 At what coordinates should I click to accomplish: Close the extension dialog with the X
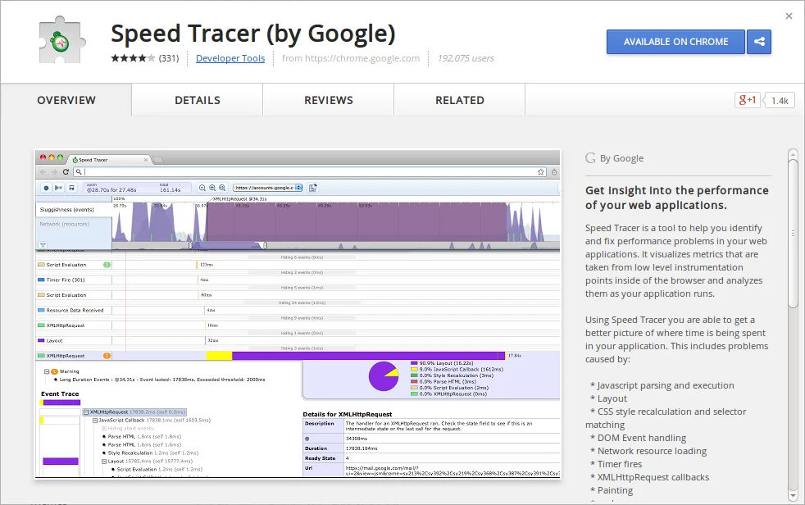coord(789,16)
